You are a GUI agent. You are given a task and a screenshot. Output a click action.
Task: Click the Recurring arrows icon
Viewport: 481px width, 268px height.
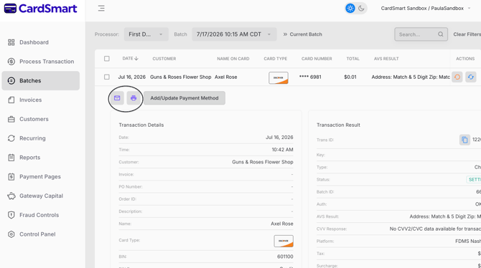11,138
